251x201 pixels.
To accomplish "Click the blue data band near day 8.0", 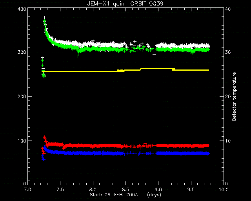I will (93, 153).
